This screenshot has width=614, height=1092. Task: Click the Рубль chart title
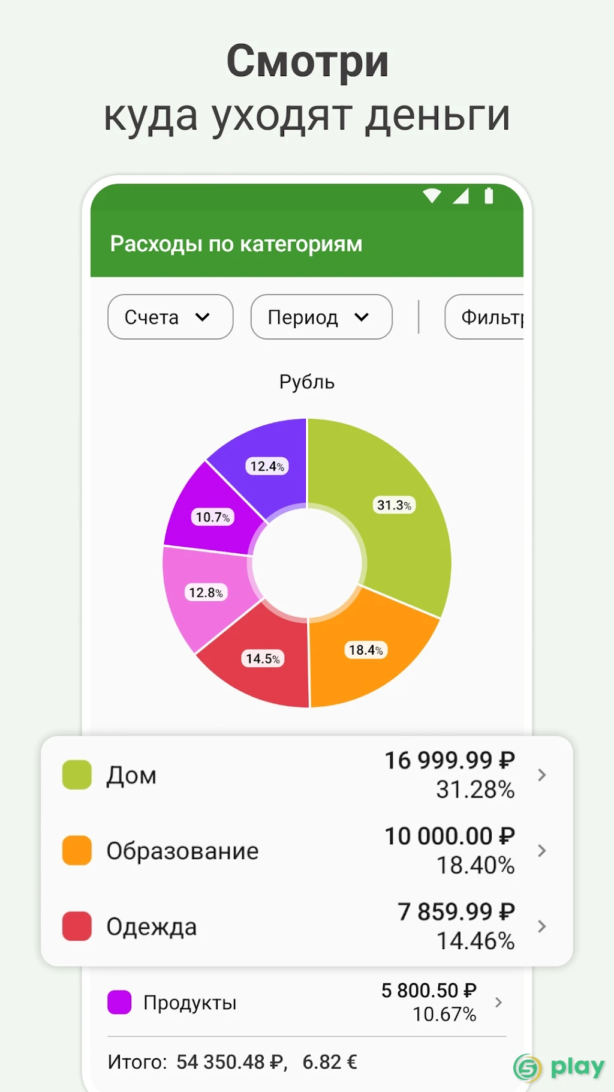307,382
